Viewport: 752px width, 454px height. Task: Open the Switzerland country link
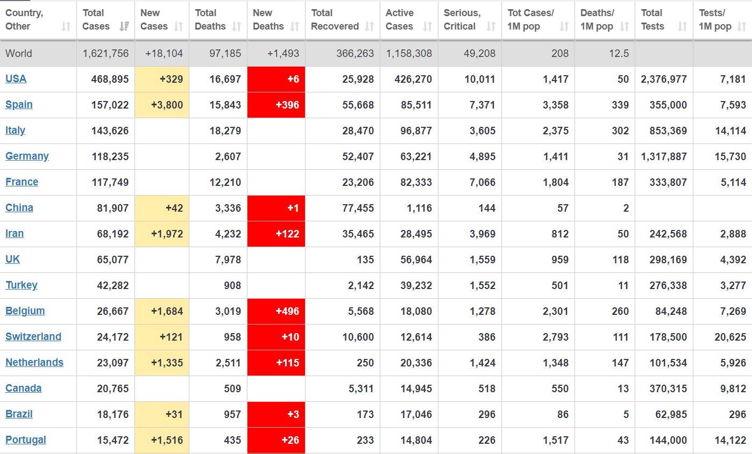coord(33,337)
